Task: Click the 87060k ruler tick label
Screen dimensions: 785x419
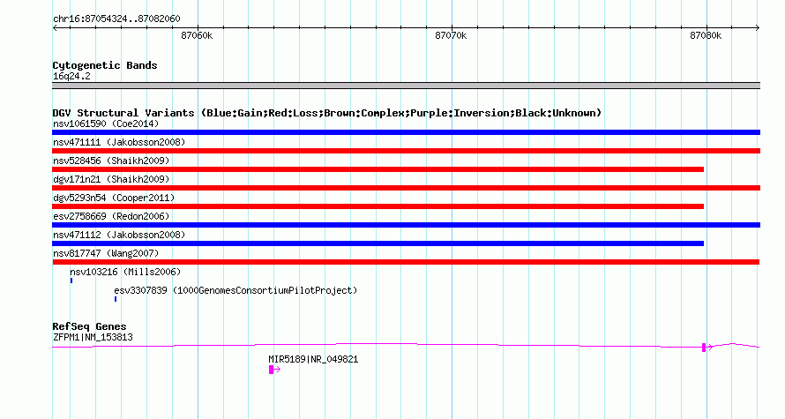Action: pos(197,35)
